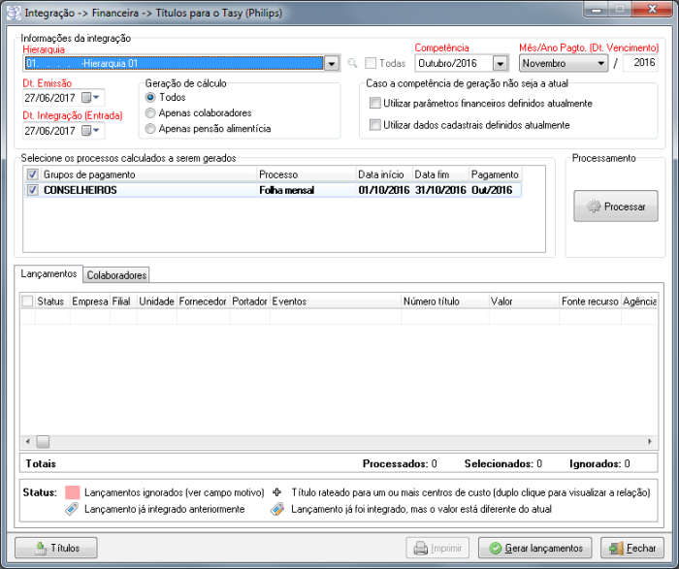Open the Competência dropdown
Image resolution: width=679 pixels, height=569 pixels.
(500, 64)
